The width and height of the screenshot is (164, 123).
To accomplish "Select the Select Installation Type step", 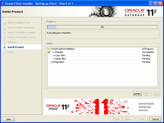I will [x=19, y=23].
